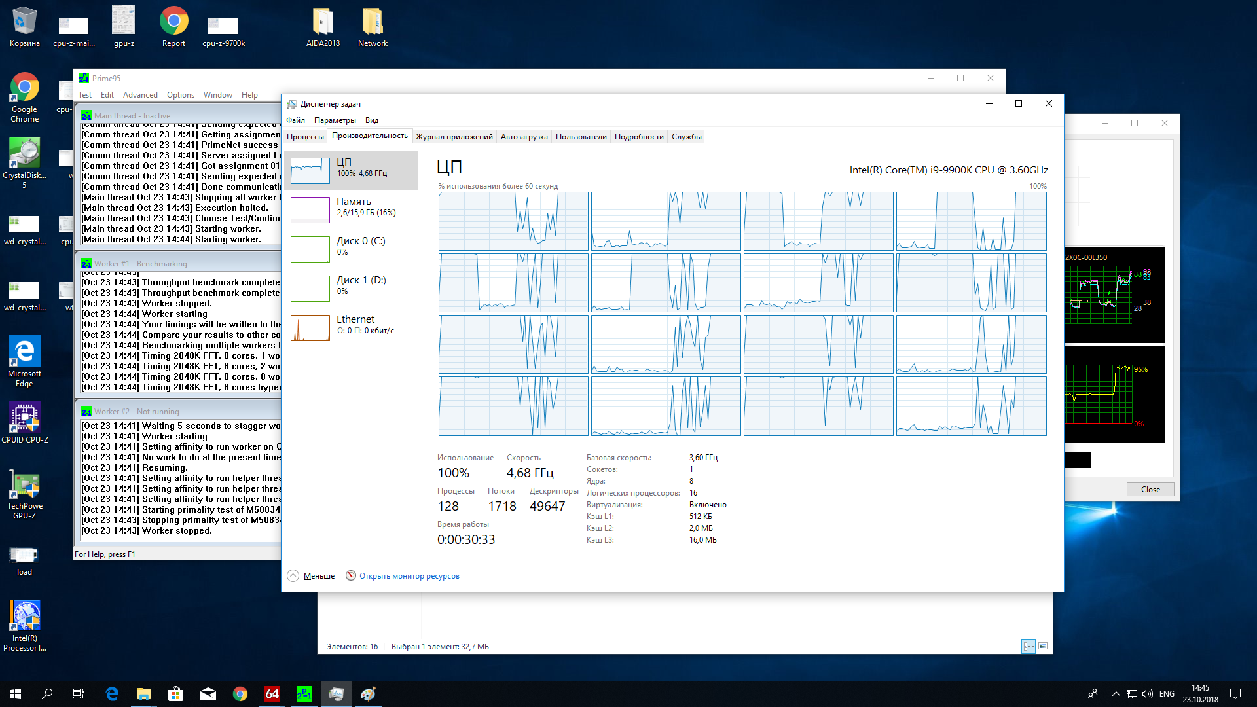Click the Worker #2 - Not running title bar

click(x=179, y=411)
